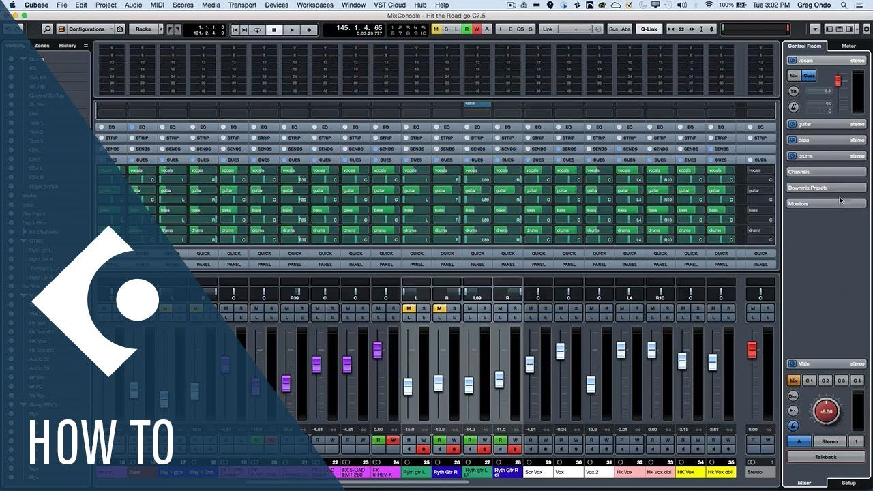Expand the Channels section in Control Room

[x=825, y=172]
